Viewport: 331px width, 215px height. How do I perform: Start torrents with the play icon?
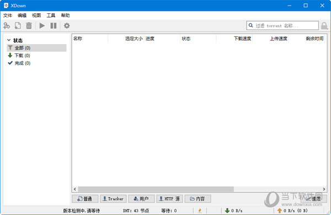(x=42, y=26)
